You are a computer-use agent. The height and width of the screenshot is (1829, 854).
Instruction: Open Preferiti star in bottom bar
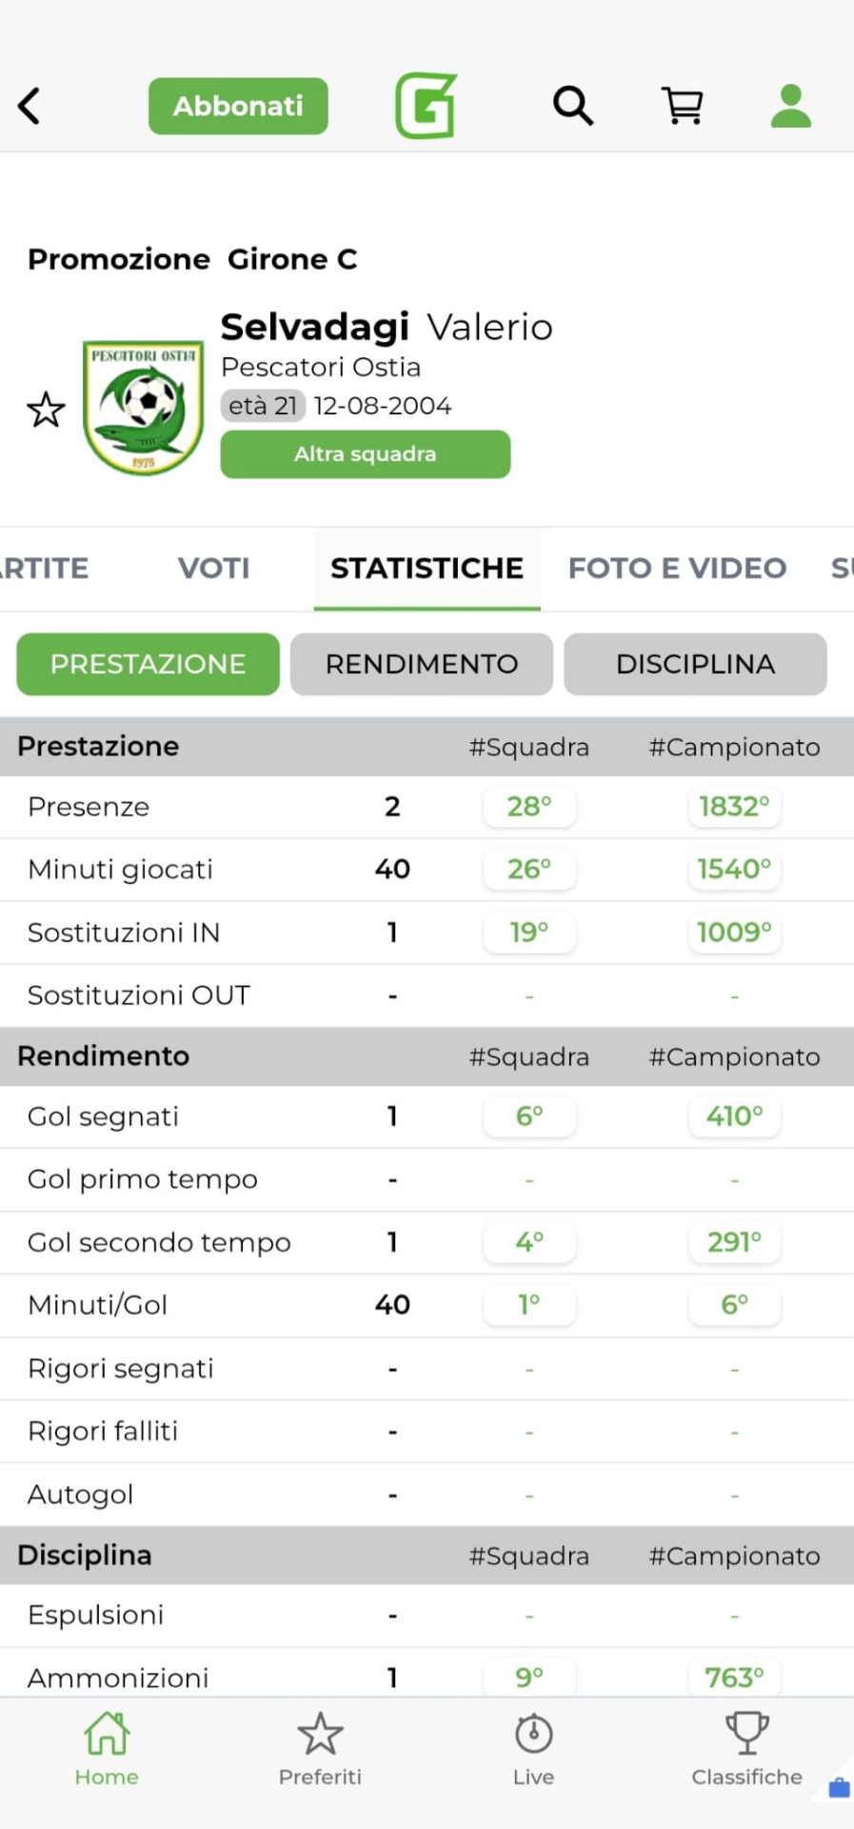pyautogui.click(x=320, y=1749)
